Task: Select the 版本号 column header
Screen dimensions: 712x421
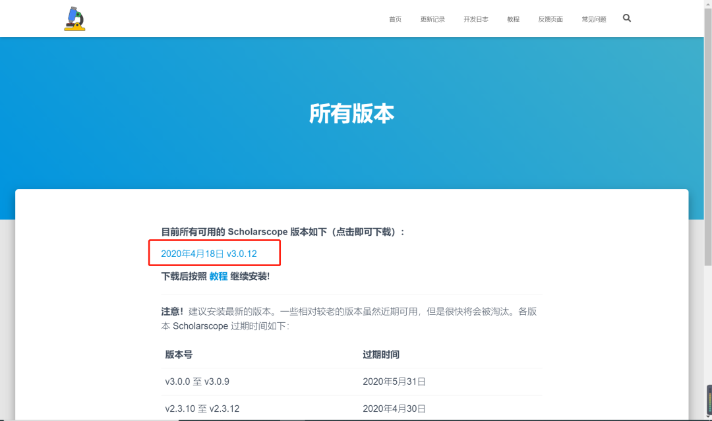Action: click(x=179, y=354)
